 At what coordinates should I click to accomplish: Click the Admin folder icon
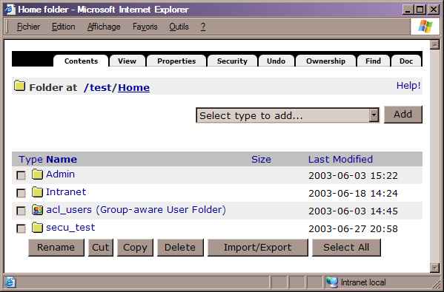pos(37,174)
